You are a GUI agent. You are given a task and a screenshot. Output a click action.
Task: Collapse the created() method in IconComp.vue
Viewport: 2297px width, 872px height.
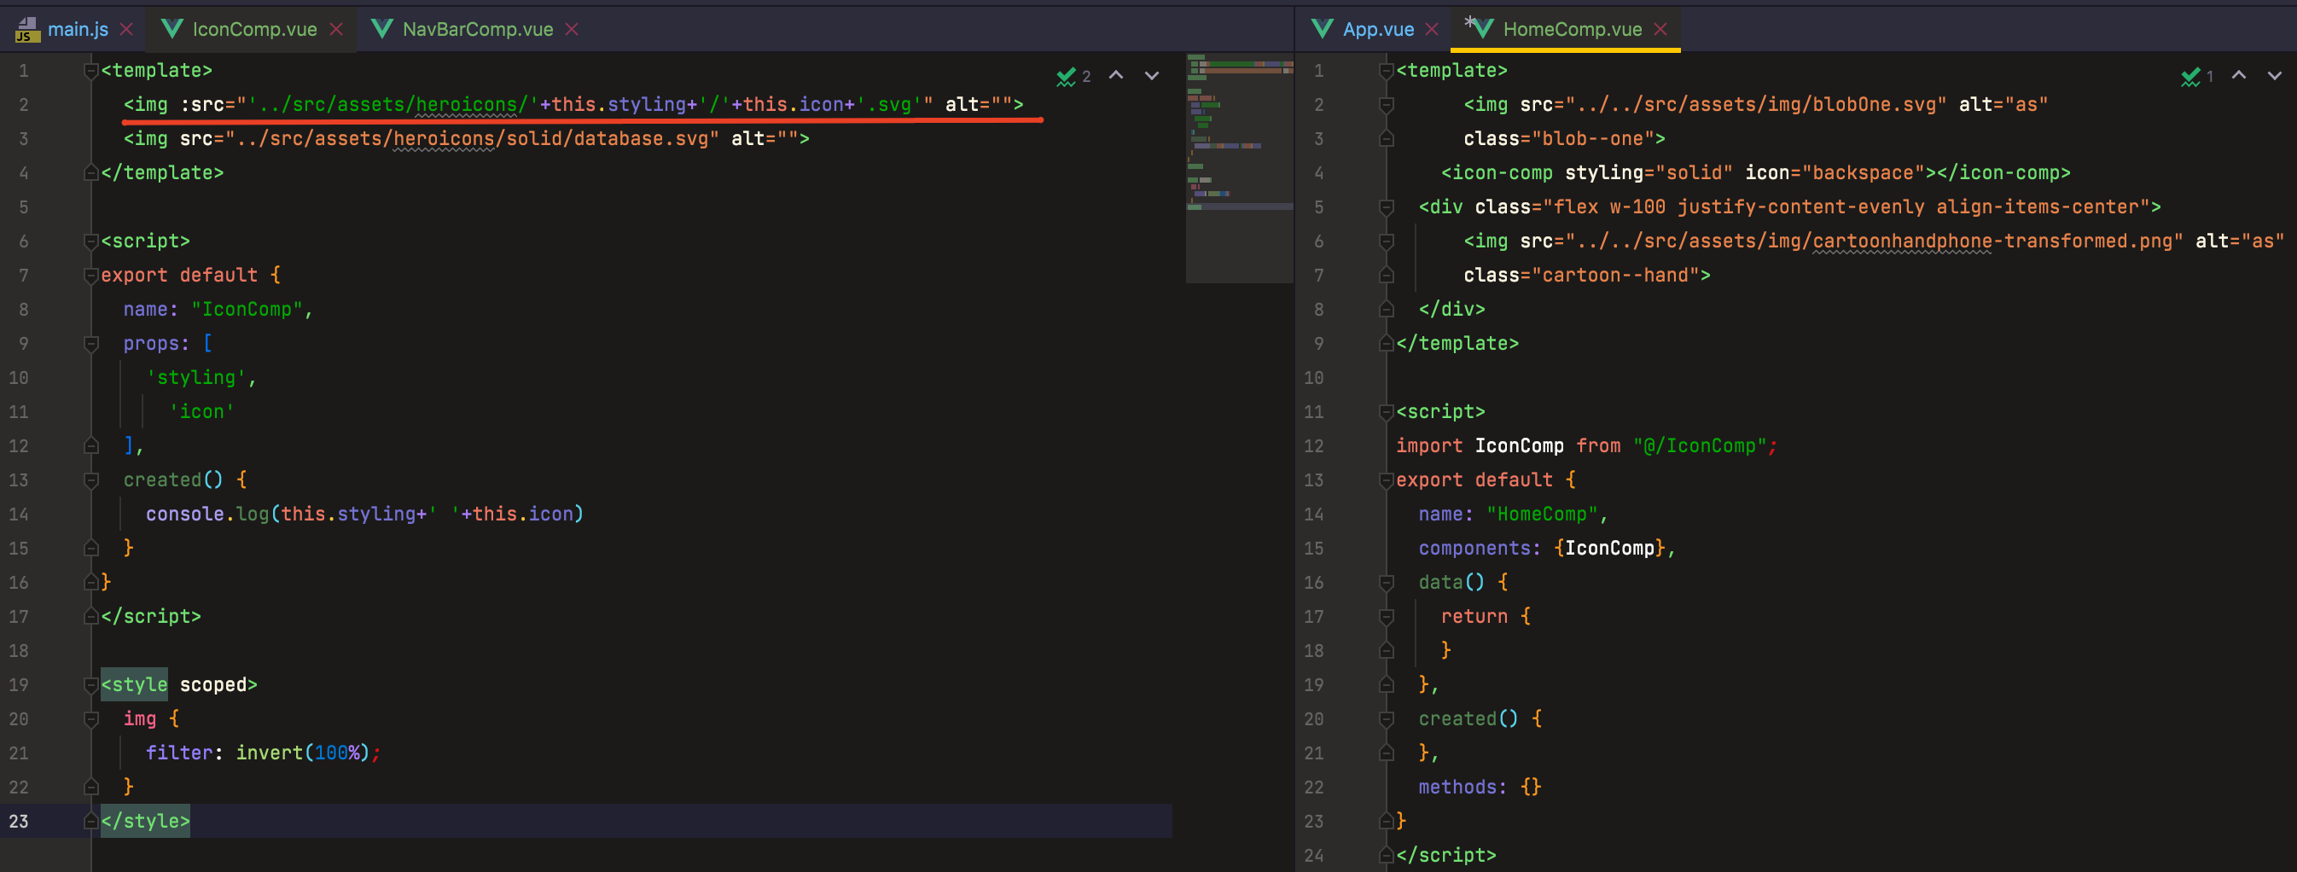coord(91,480)
